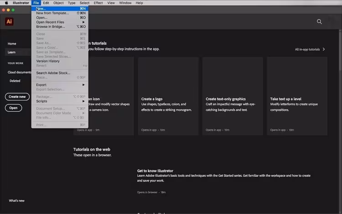Select Version History menu item

pos(60,61)
